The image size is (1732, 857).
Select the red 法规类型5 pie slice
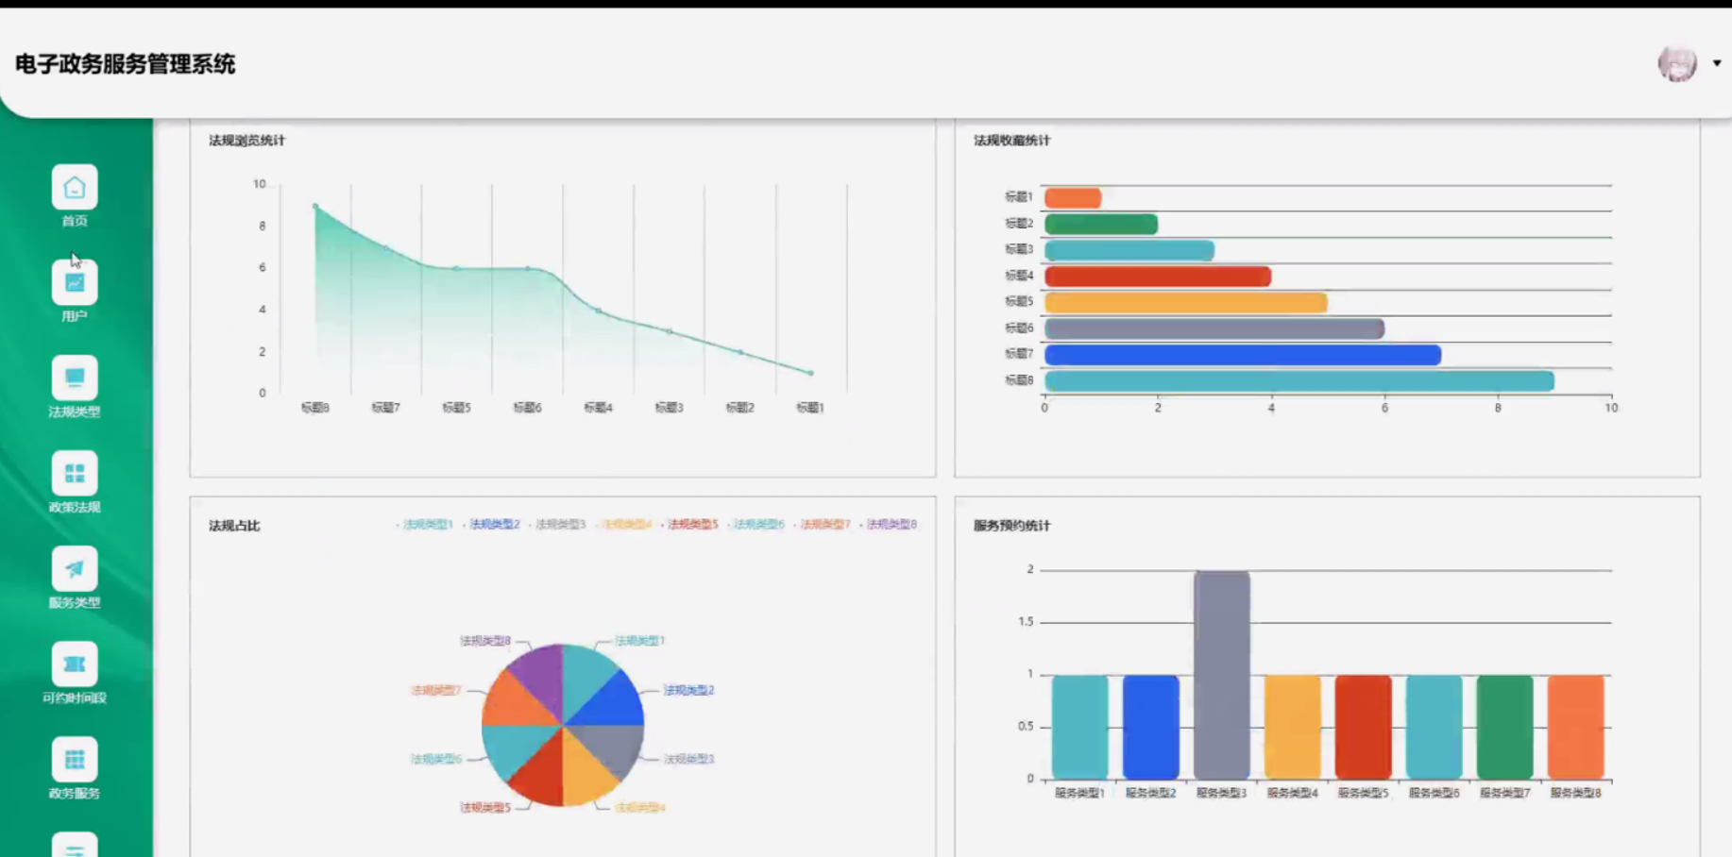[542, 776]
